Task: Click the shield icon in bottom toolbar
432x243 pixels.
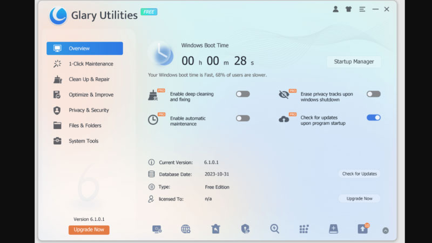Action: pyautogui.click(x=245, y=229)
